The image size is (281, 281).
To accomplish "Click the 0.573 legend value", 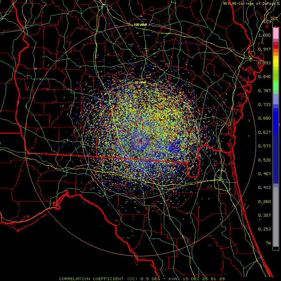I will click(264, 146).
